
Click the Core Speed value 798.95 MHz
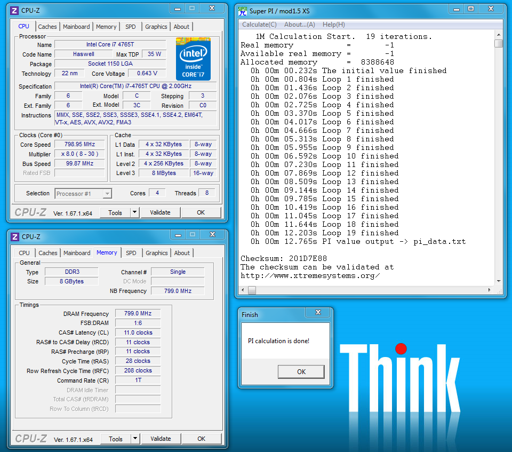[x=79, y=145]
